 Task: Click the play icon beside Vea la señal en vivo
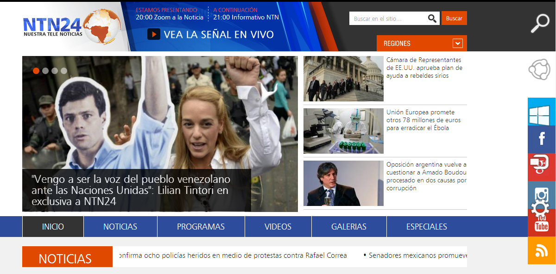[x=154, y=34]
